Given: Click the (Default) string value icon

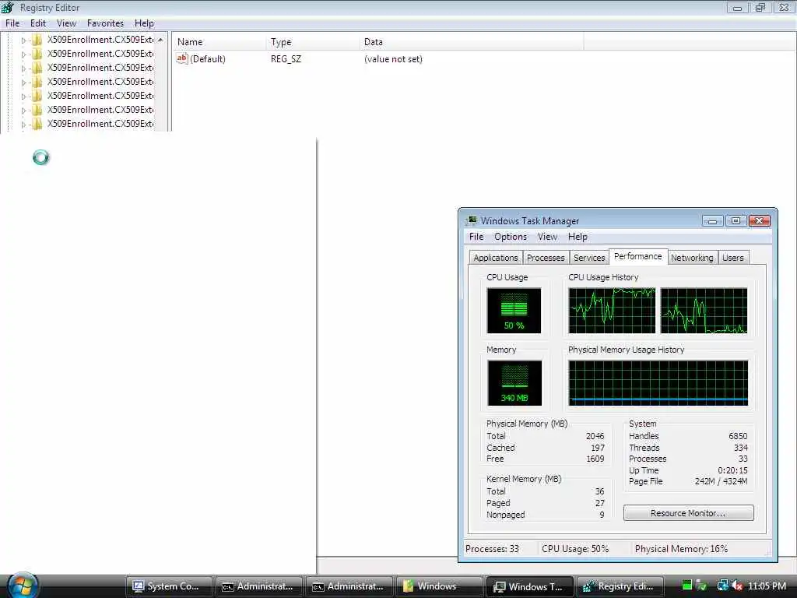Looking at the screenshot, I should click(x=182, y=58).
